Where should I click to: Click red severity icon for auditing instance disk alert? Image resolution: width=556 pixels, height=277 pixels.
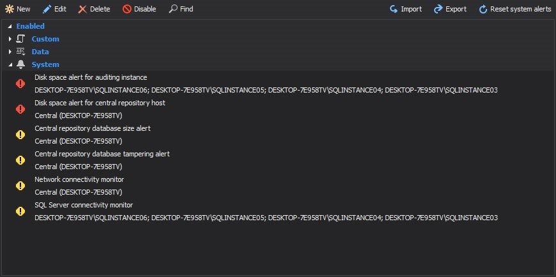[20, 84]
